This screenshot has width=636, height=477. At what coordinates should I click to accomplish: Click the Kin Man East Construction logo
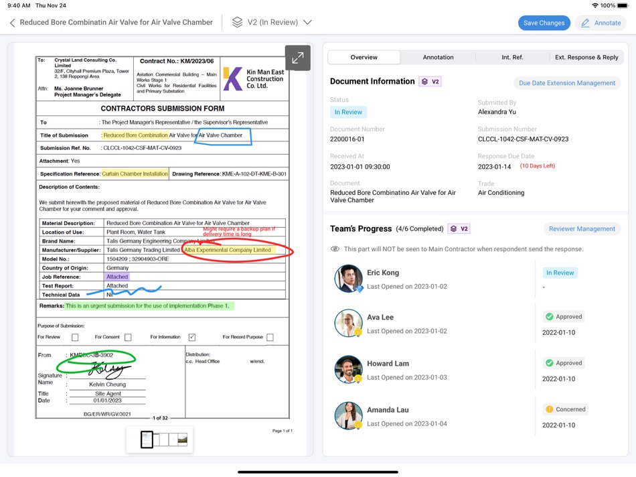click(x=254, y=79)
